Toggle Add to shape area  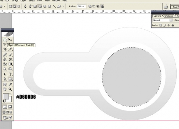click(90, 6)
